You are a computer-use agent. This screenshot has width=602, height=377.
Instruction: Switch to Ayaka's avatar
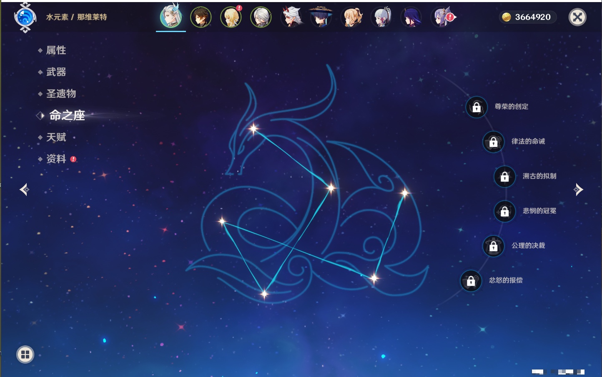coord(381,17)
